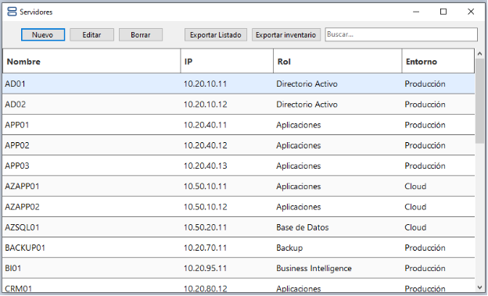Click Cloud in AZSQL01 row

coord(415,227)
